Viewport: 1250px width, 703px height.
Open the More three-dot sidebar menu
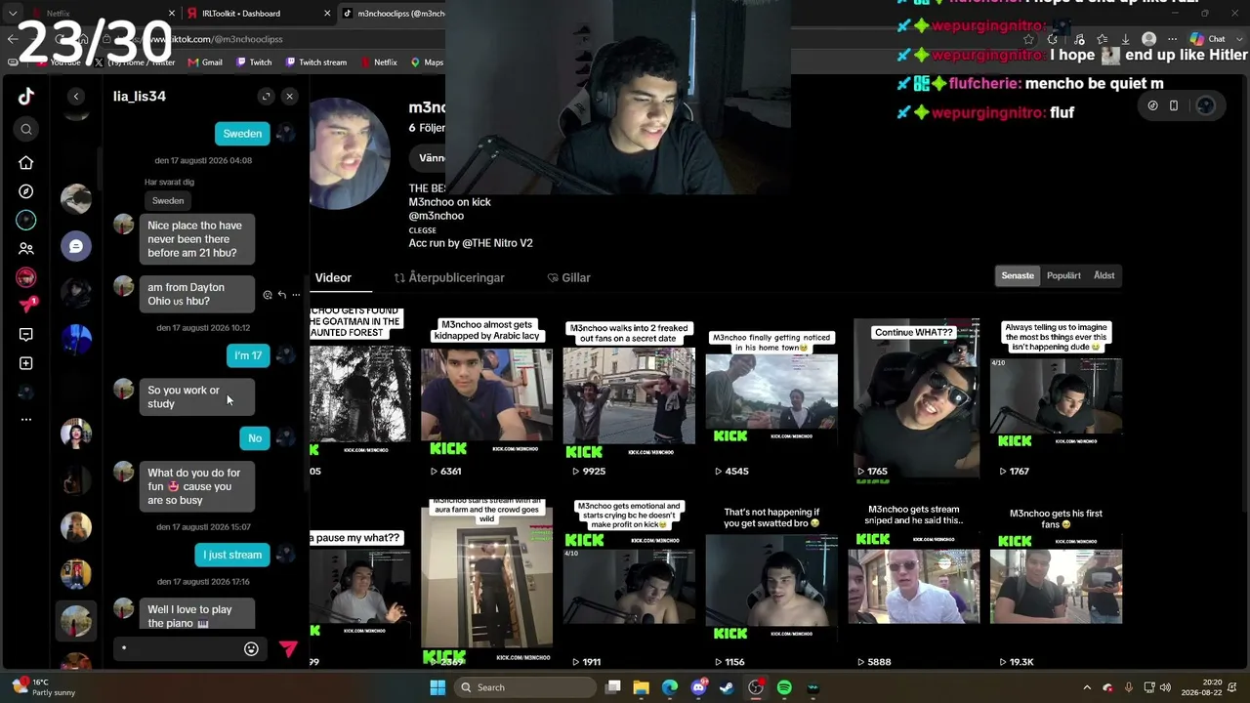pyautogui.click(x=26, y=420)
